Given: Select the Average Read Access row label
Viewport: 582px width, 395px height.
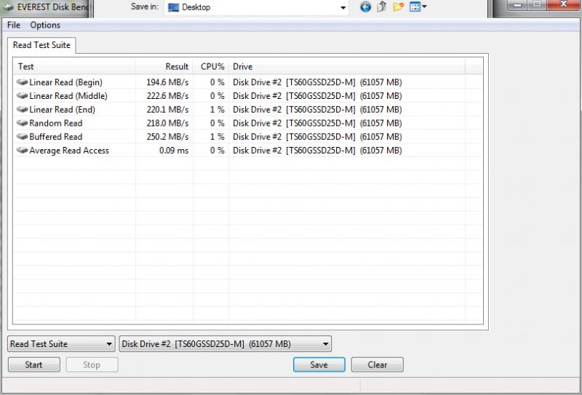Looking at the screenshot, I should [69, 151].
